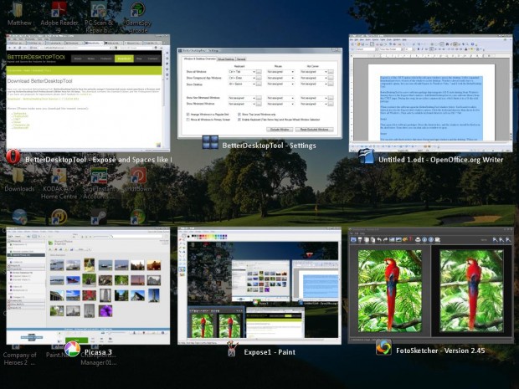
Task: Pick the yellow color swatch in Paint palette
Action: [x=211, y=236]
